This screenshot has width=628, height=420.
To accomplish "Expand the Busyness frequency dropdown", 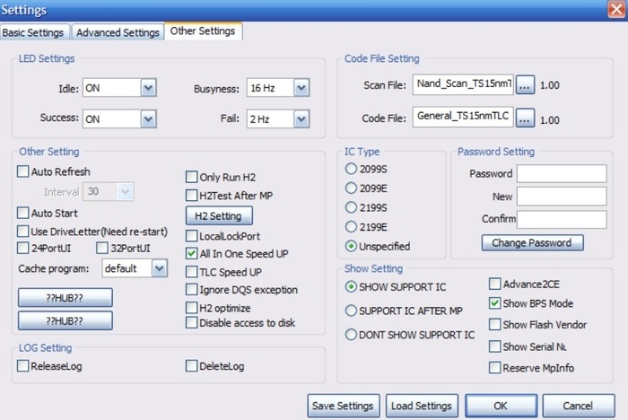I will pyautogui.click(x=301, y=88).
